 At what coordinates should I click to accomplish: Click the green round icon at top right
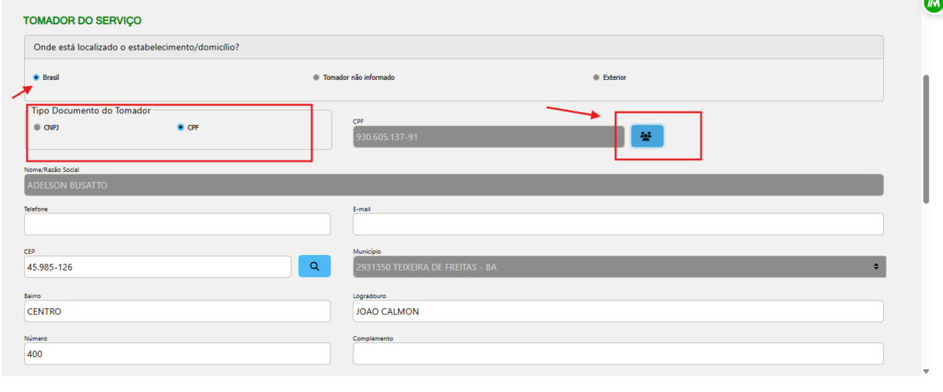[932, 5]
